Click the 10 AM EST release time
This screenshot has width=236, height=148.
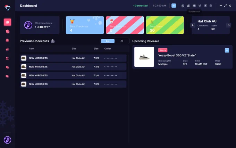(x=201, y=64)
